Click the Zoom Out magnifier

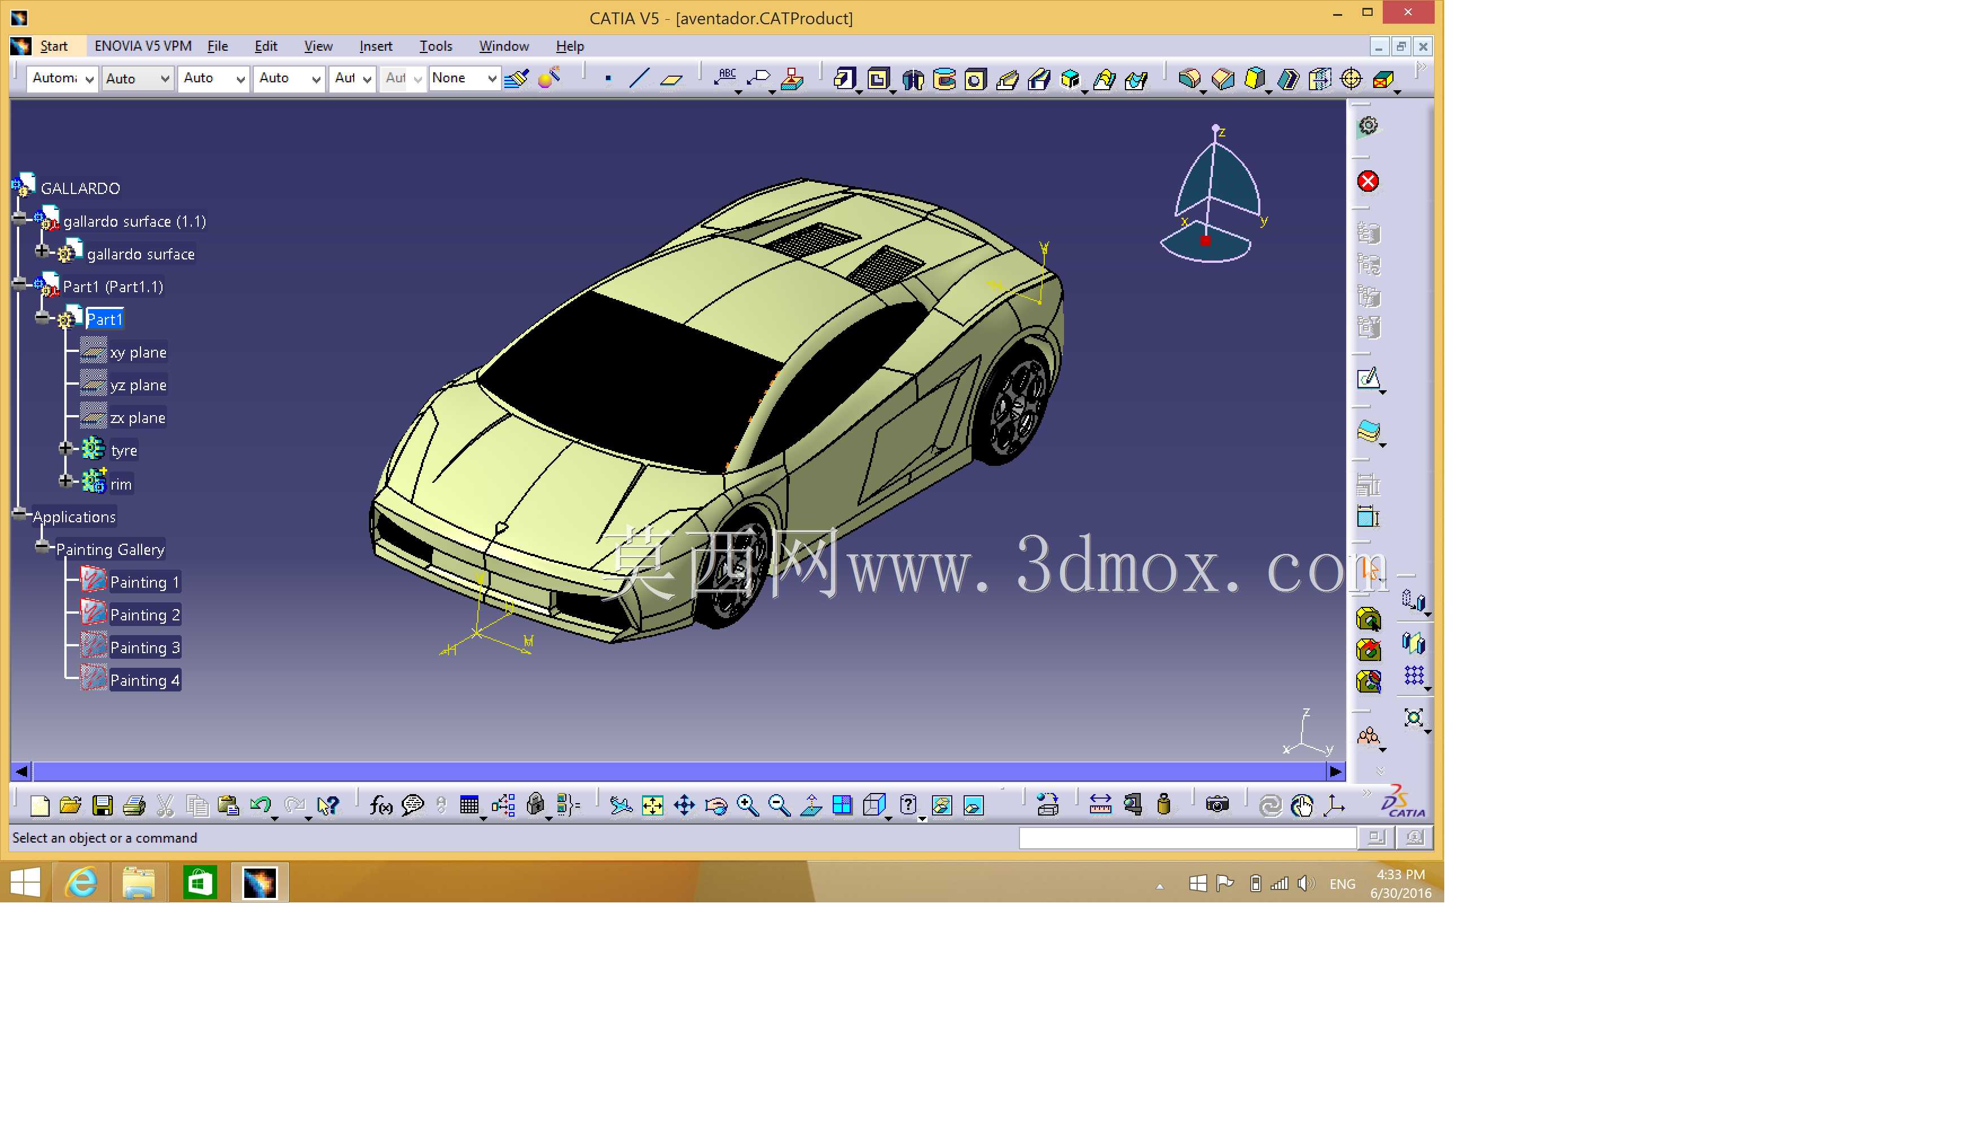click(780, 806)
